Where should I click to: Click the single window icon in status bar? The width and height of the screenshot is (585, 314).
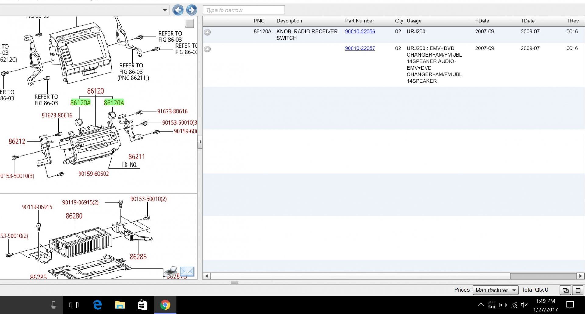[578, 290]
